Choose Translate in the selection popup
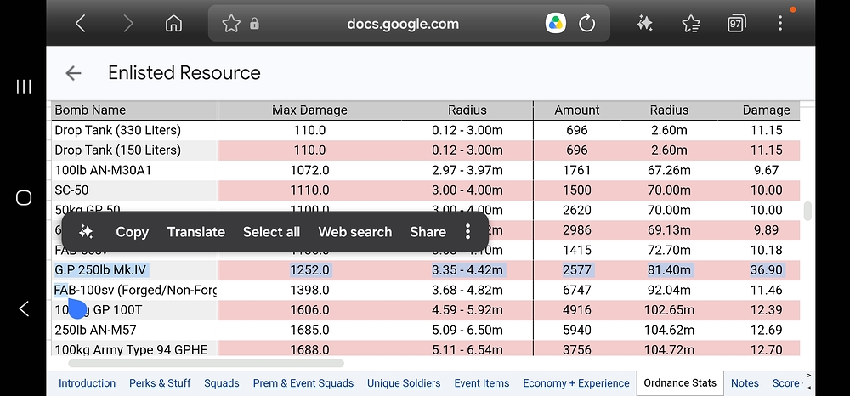Image resolution: width=850 pixels, height=396 pixels. point(195,232)
